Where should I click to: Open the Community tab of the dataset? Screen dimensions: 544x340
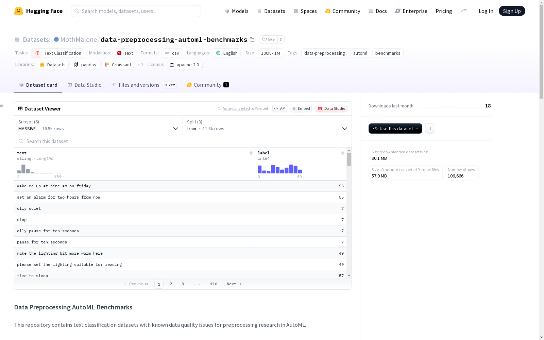point(207,85)
